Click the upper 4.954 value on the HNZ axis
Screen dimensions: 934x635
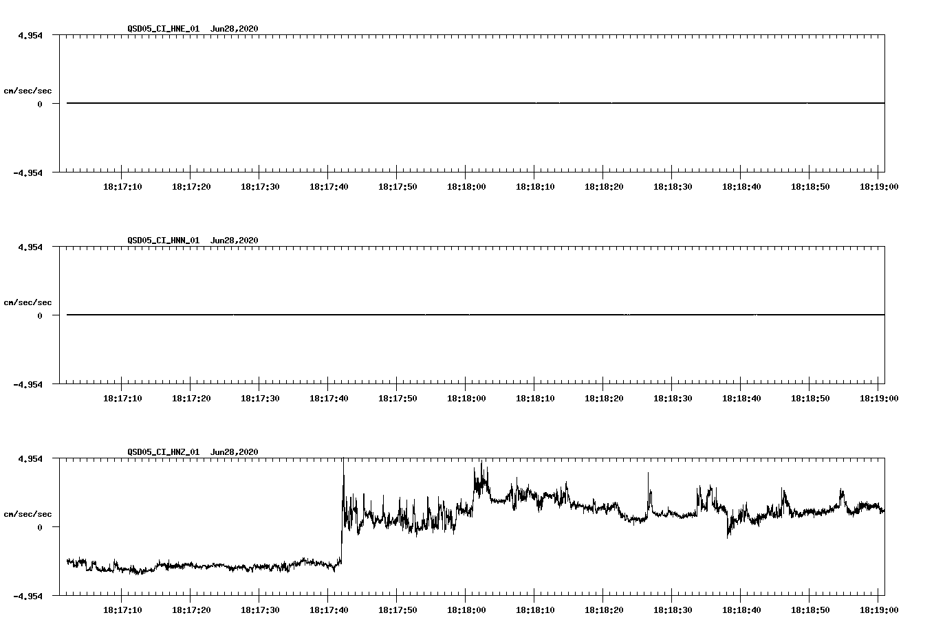[x=30, y=458]
